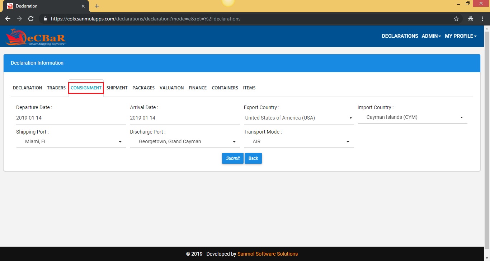Click the Back button
Screen dimensions: 490x261
point(253,158)
